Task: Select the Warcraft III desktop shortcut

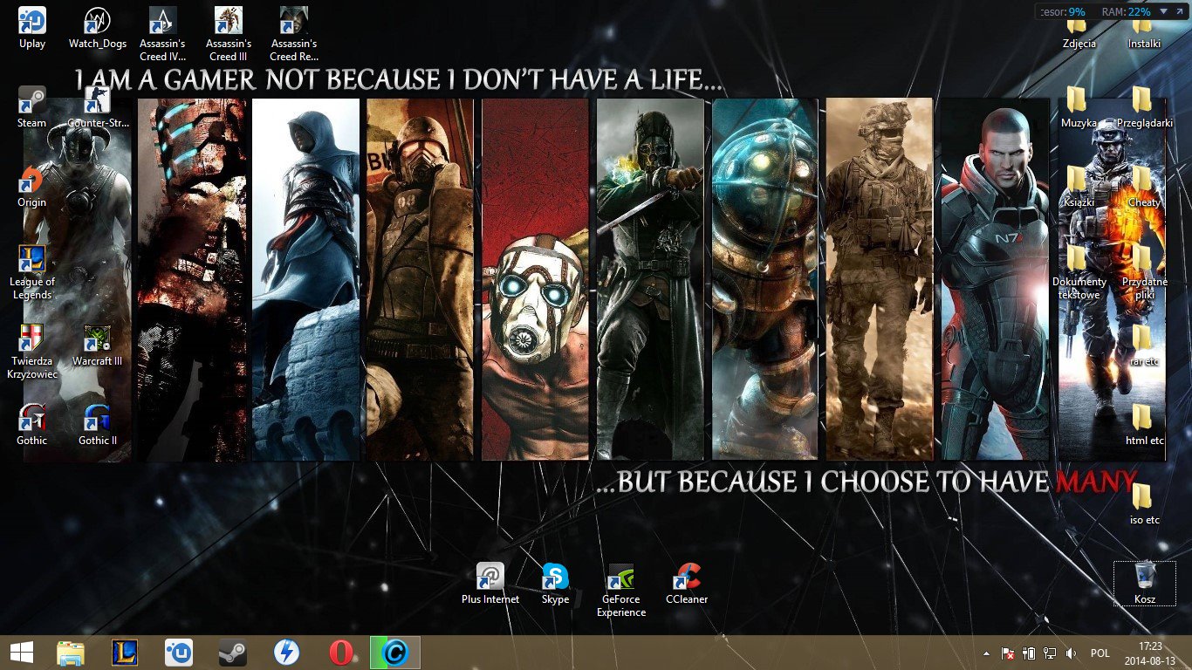Action: click(98, 345)
